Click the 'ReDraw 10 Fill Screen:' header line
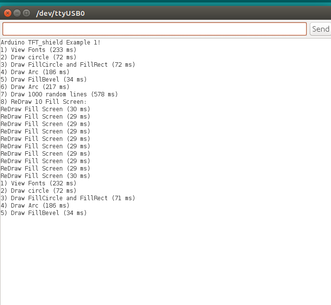 click(x=43, y=102)
